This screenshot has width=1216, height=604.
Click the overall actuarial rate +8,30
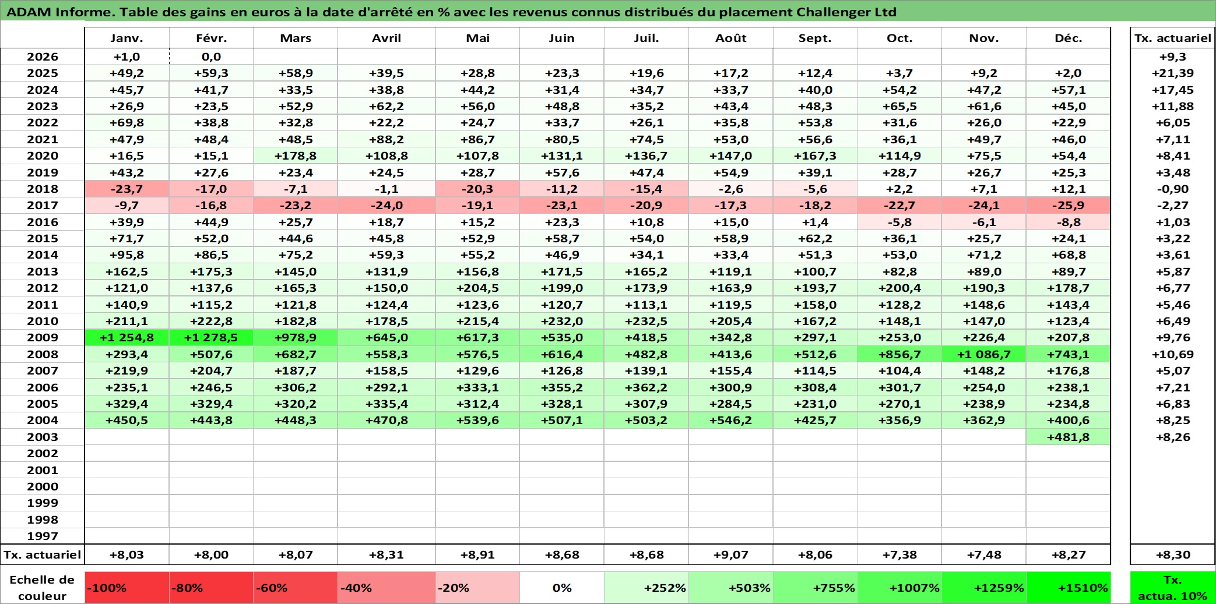pos(1172,554)
